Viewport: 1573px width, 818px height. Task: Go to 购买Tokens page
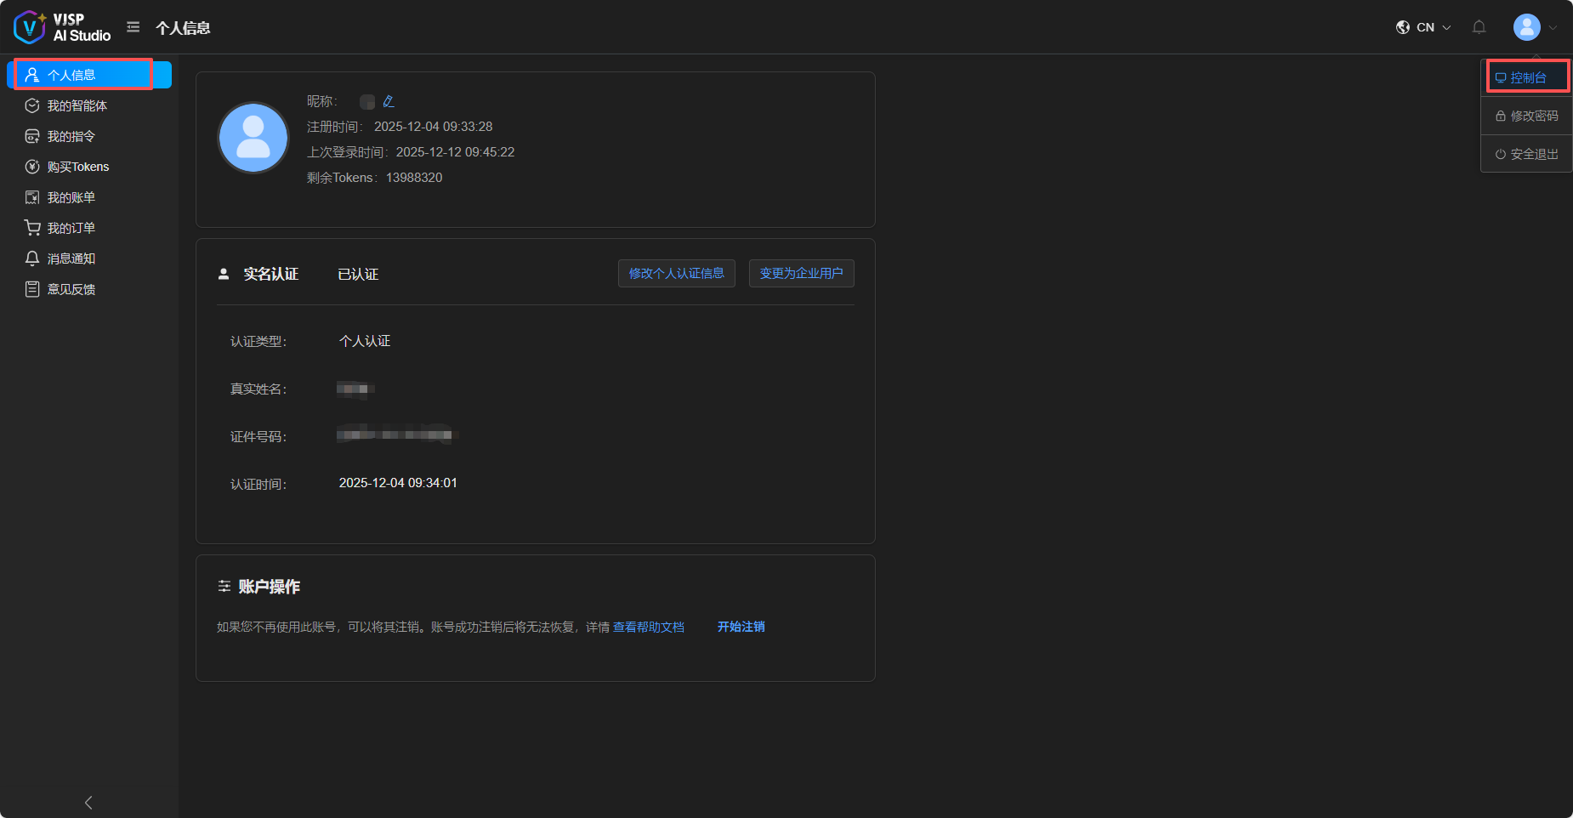[x=78, y=167]
